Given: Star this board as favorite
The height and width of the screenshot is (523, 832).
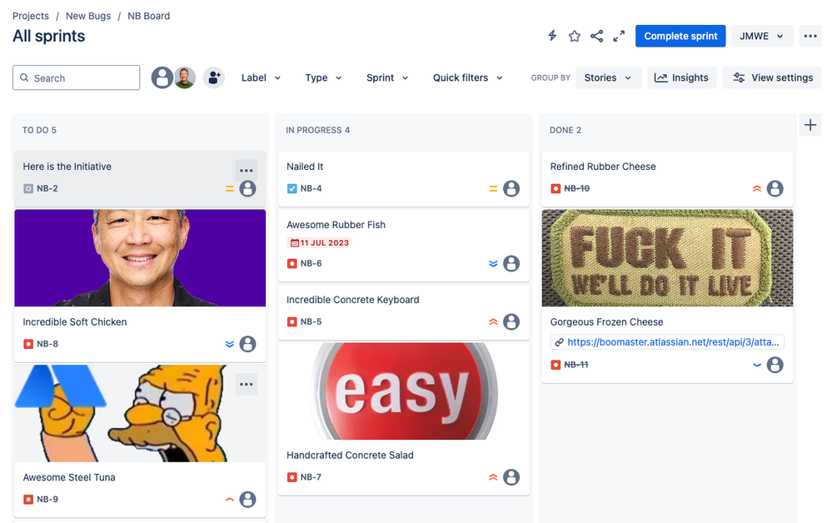Looking at the screenshot, I should pyautogui.click(x=574, y=36).
